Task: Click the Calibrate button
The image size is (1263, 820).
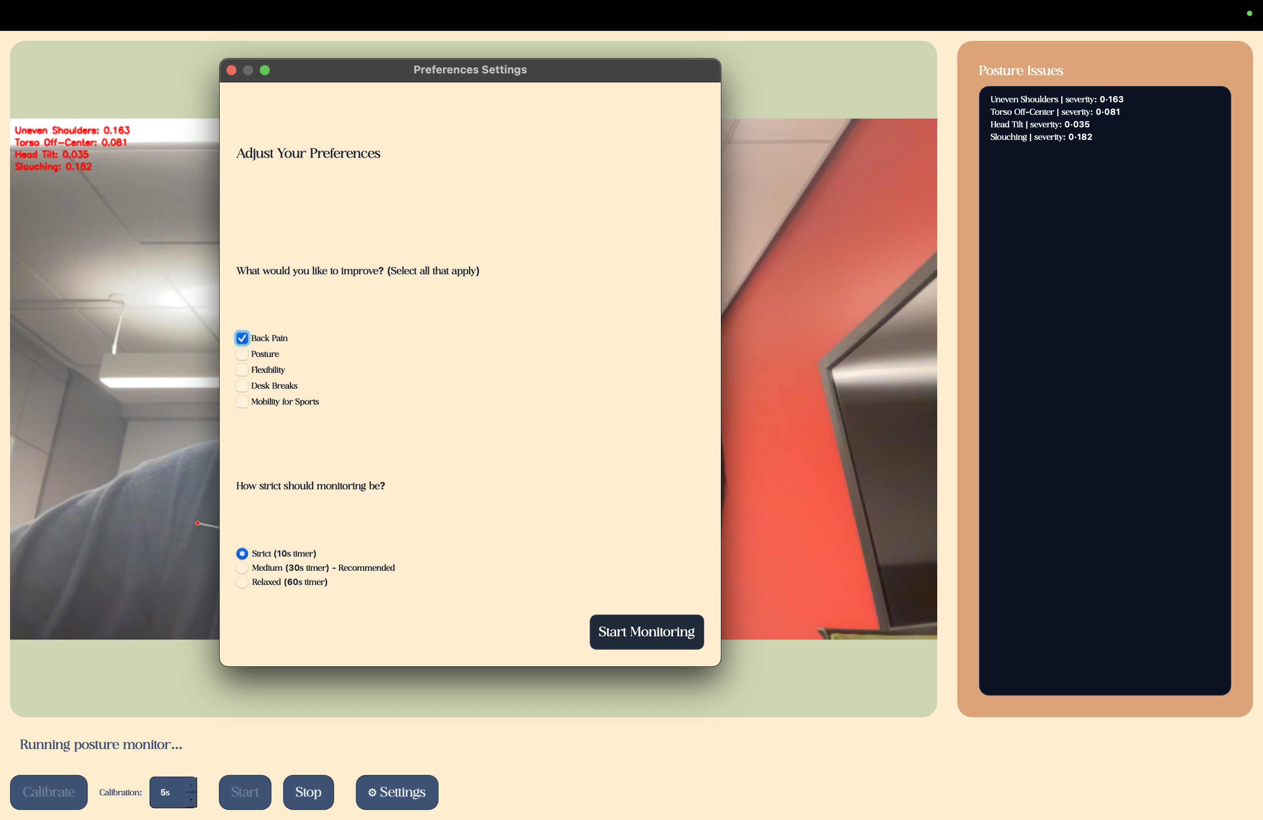Action: (49, 792)
